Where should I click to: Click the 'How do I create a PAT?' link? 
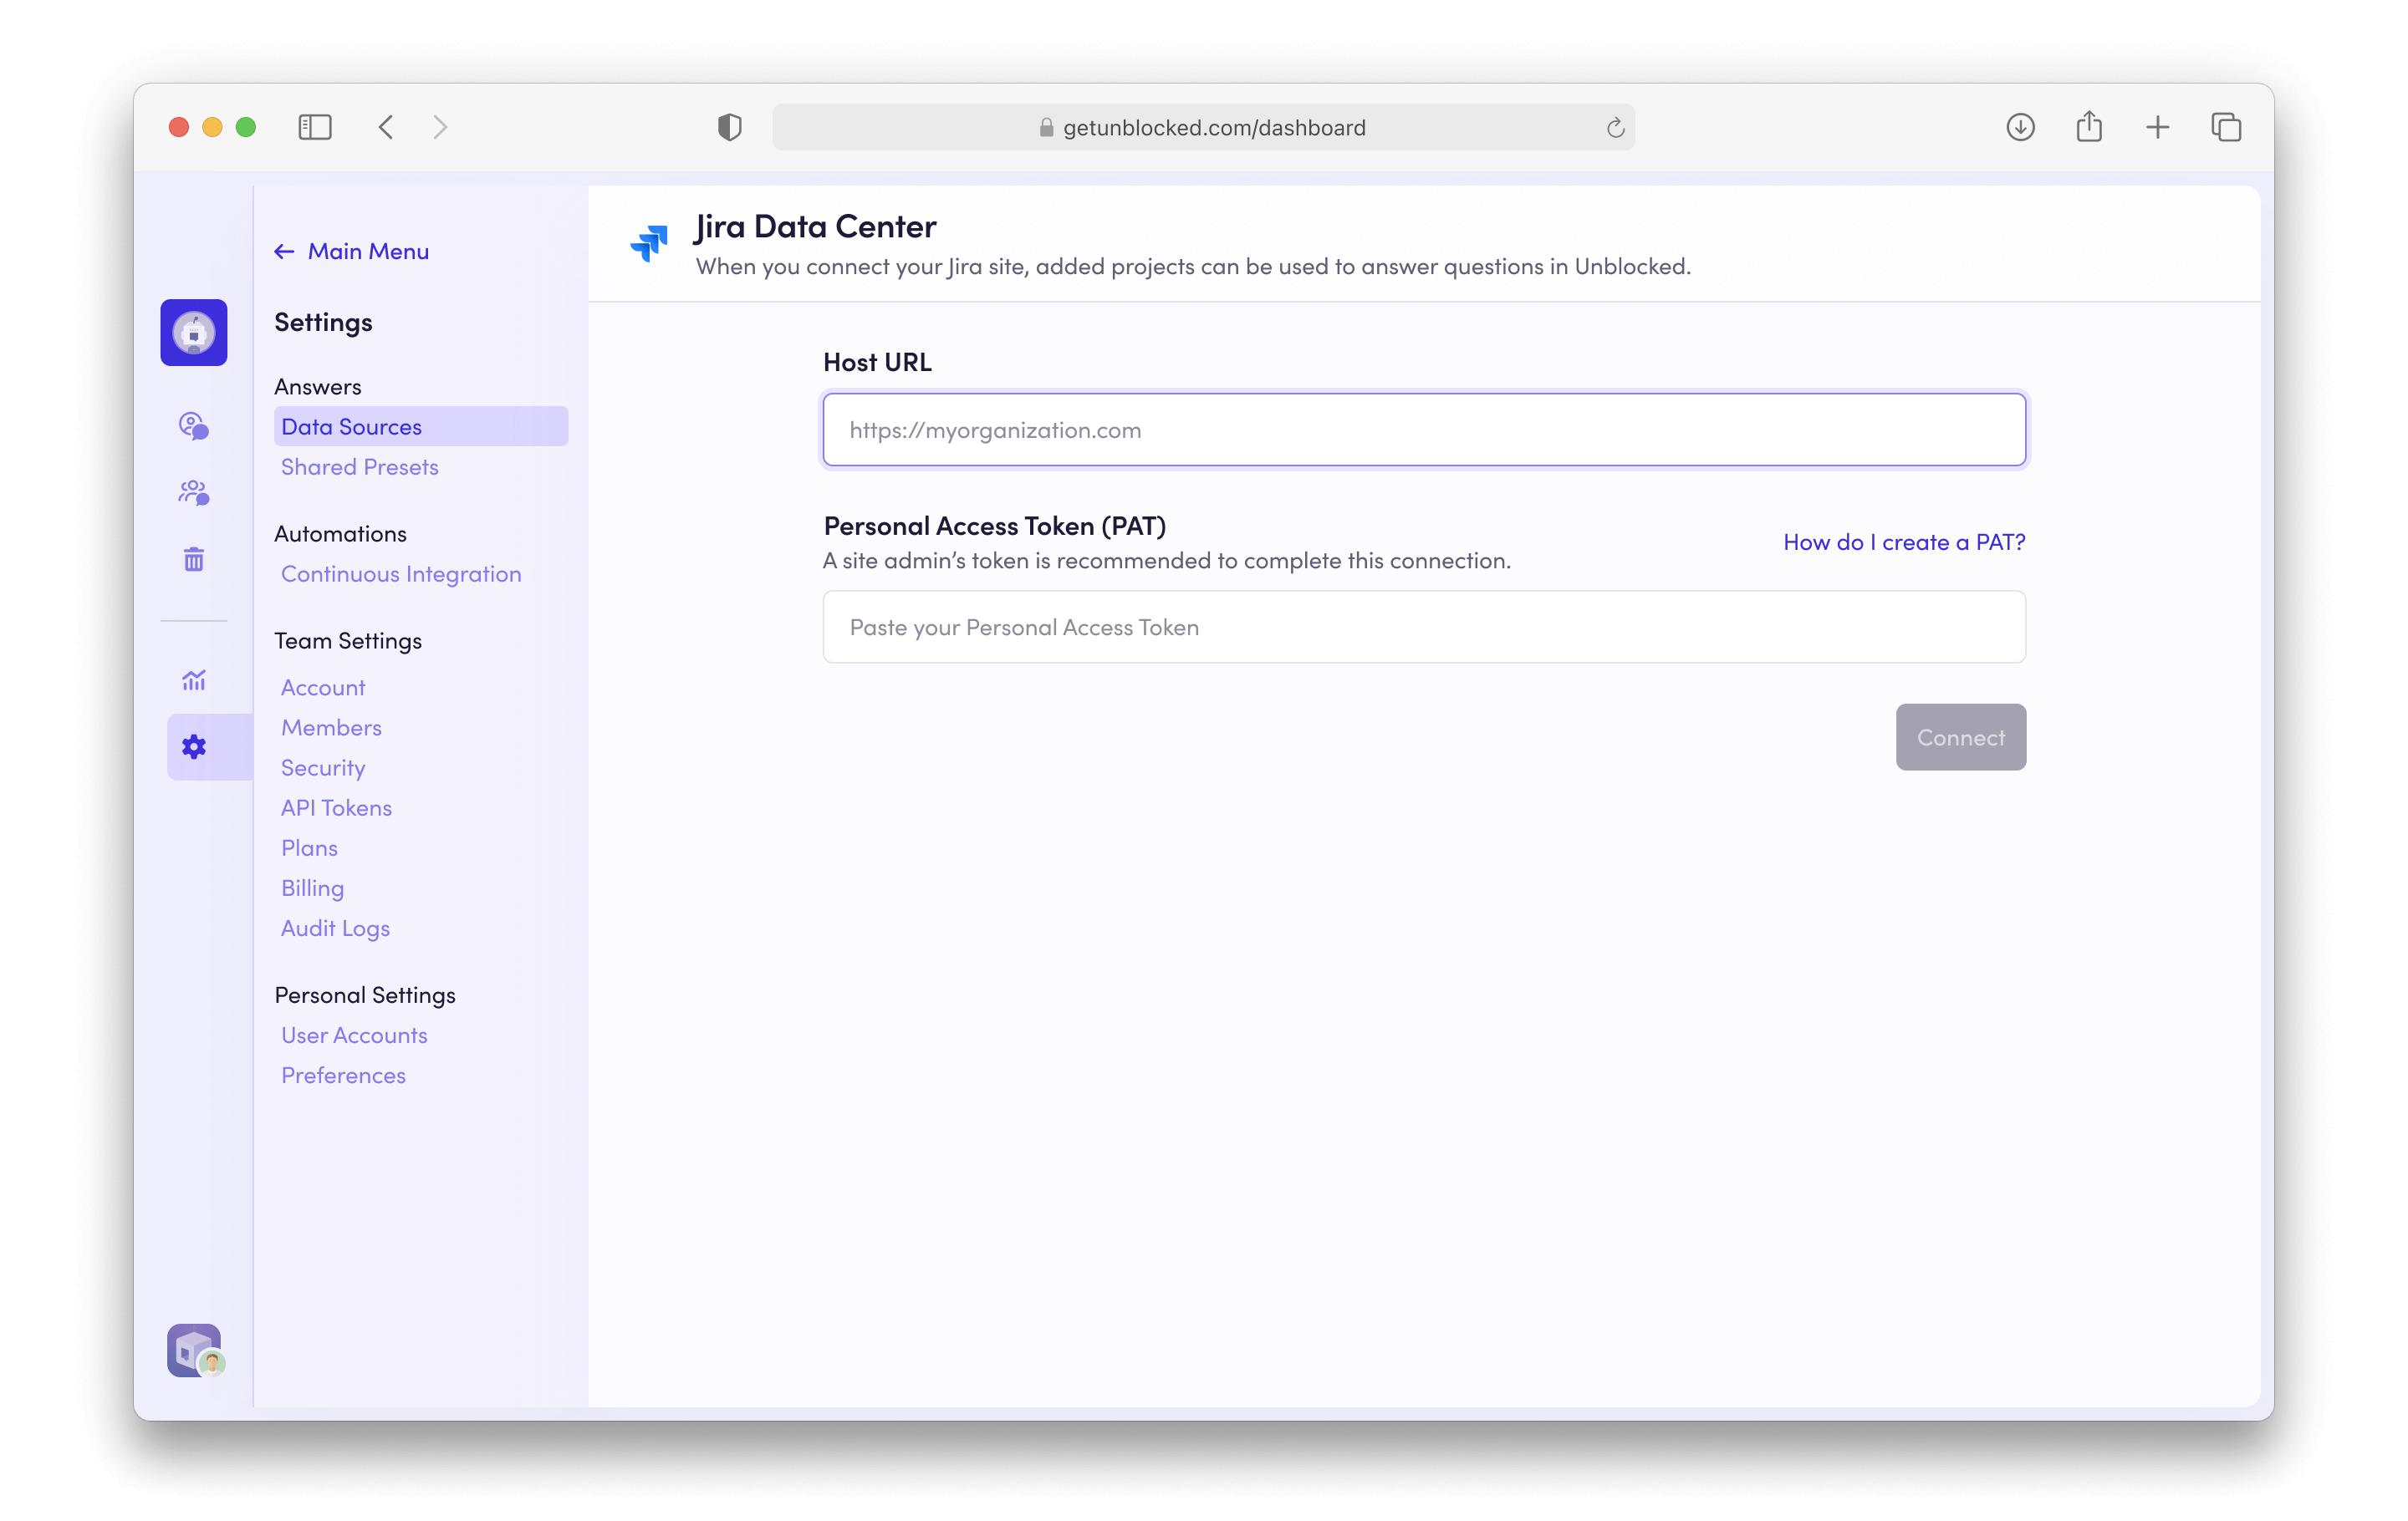[x=1903, y=542]
